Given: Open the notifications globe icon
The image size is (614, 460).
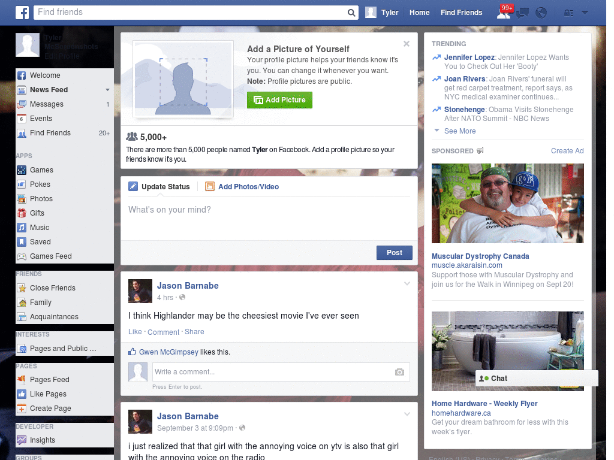Looking at the screenshot, I should (x=541, y=13).
